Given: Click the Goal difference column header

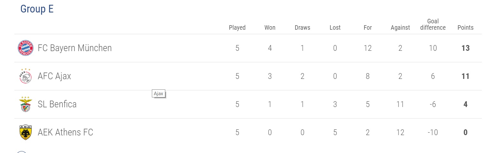Looking at the screenshot, I should (433, 24).
